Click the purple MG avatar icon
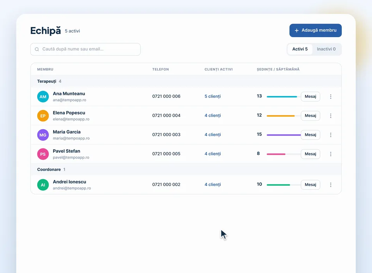 tap(43, 135)
